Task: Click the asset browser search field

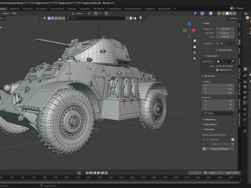Action: 96,18
